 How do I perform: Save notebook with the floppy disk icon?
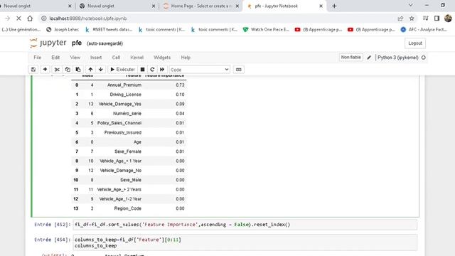[33, 70]
